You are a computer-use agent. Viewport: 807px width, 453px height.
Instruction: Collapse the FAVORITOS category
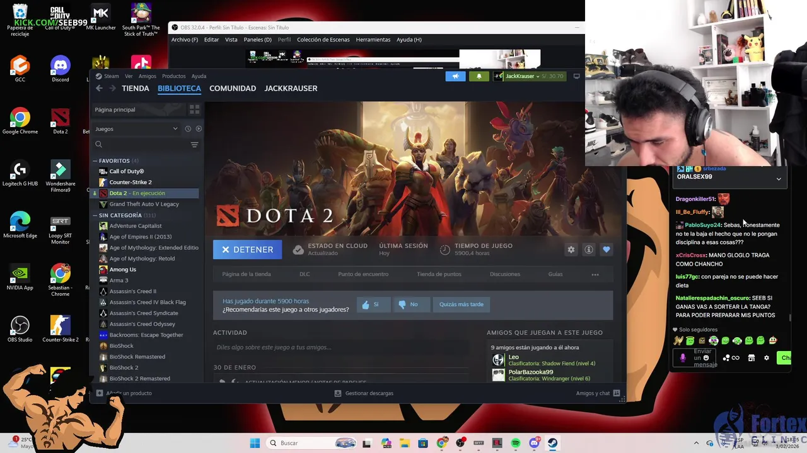(95, 161)
